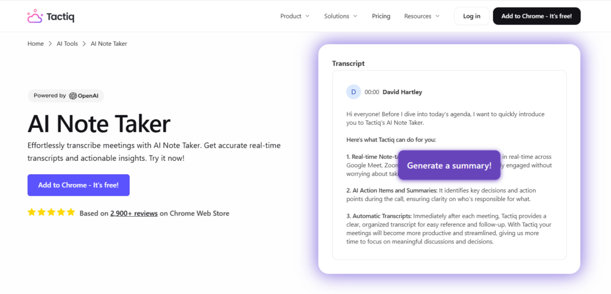
Task: Click the Tactiq brand name text
Action: pos(61,16)
